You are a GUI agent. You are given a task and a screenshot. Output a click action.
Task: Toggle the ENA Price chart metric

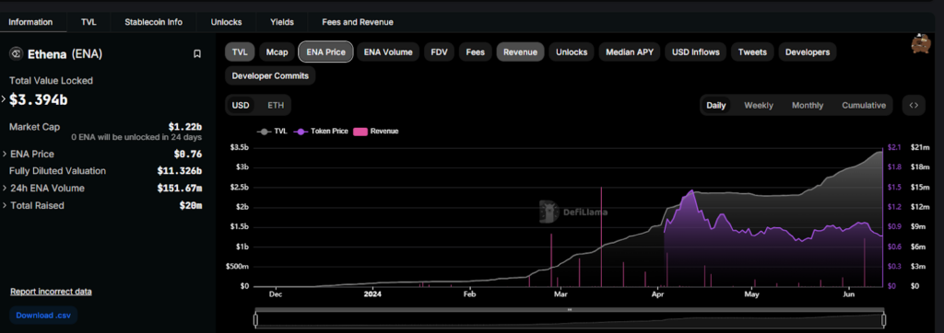(x=325, y=52)
